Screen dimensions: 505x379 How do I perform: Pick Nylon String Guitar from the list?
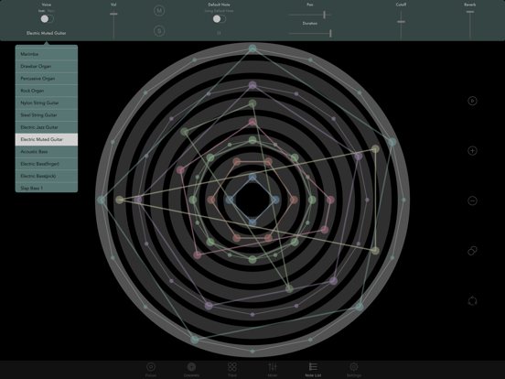click(47, 103)
